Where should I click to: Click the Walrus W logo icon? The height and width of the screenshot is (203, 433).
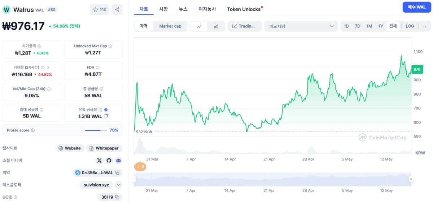6,10
